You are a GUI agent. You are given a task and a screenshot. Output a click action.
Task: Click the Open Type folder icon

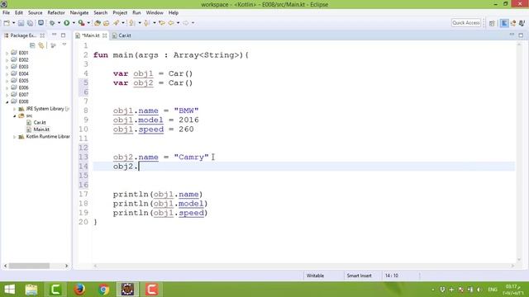click(x=107, y=23)
